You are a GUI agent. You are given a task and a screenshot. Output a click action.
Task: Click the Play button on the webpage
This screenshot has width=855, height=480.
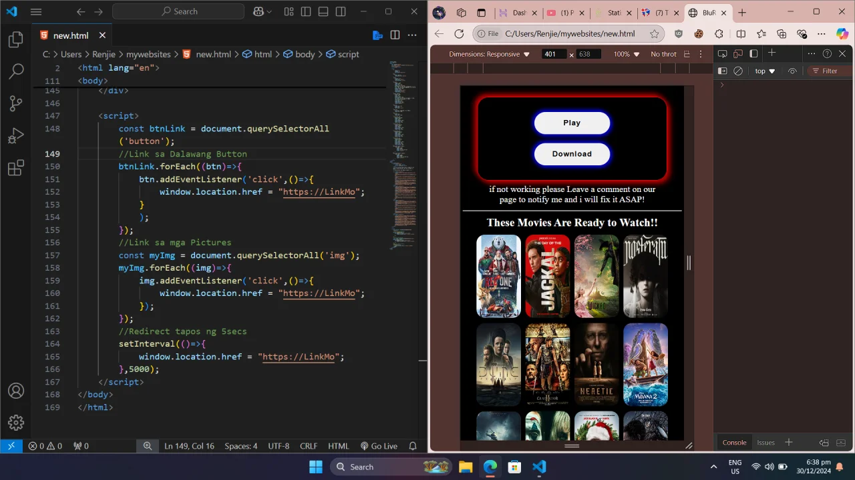(572, 123)
